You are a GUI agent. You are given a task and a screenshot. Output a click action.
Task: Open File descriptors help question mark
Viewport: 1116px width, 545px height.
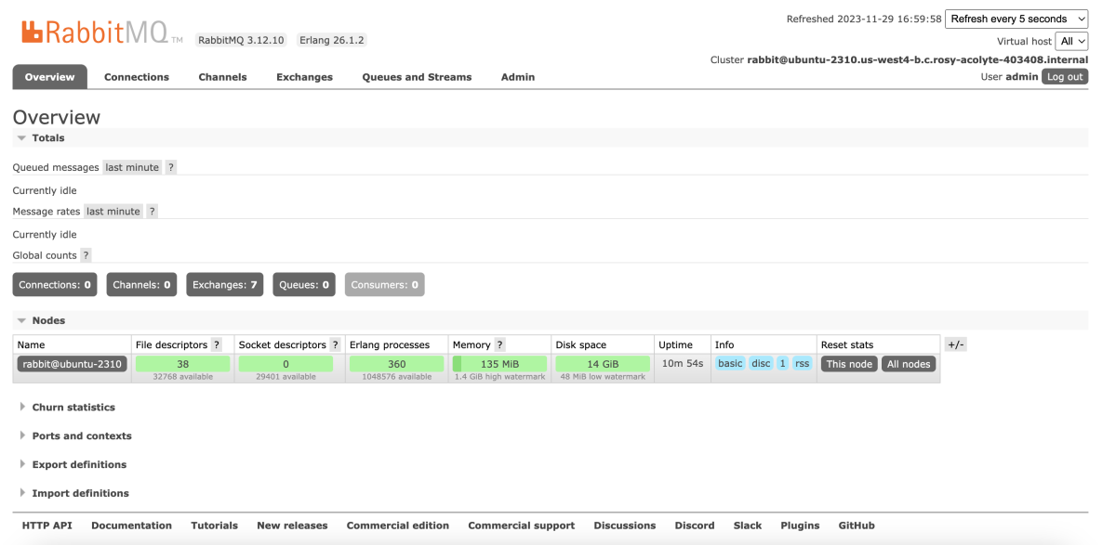point(216,344)
